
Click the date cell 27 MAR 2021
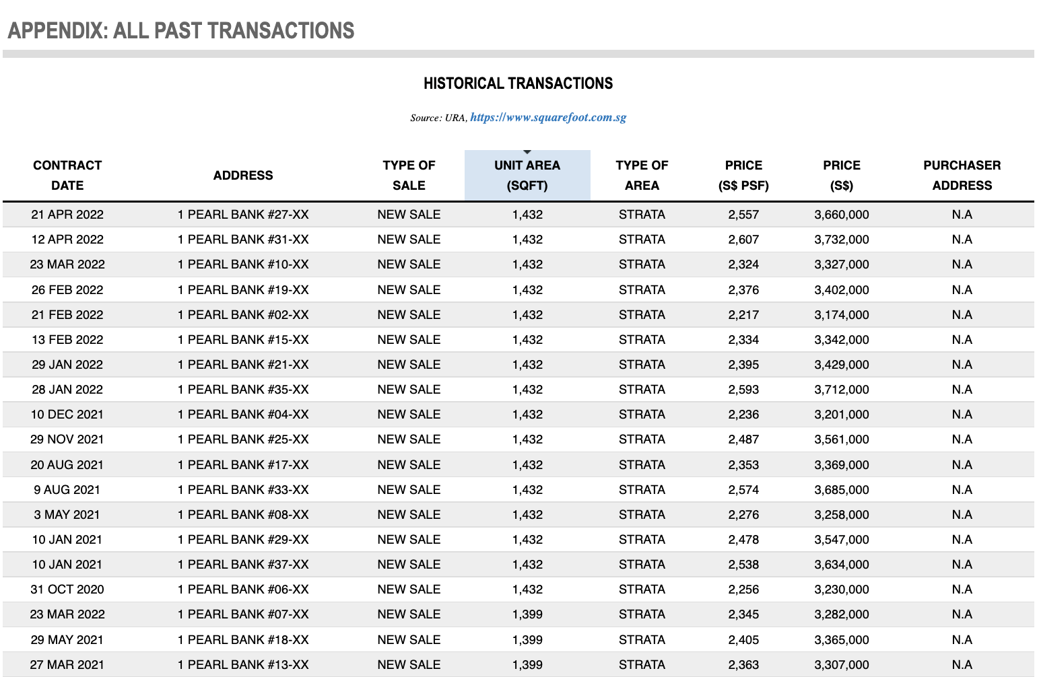pyautogui.click(x=67, y=665)
